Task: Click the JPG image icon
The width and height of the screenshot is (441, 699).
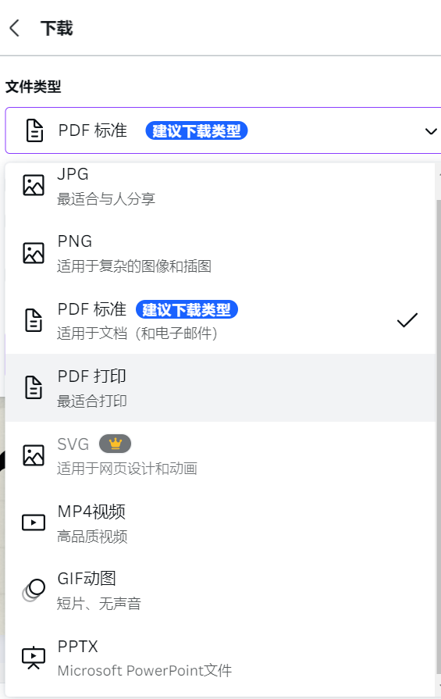Action: [34, 185]
